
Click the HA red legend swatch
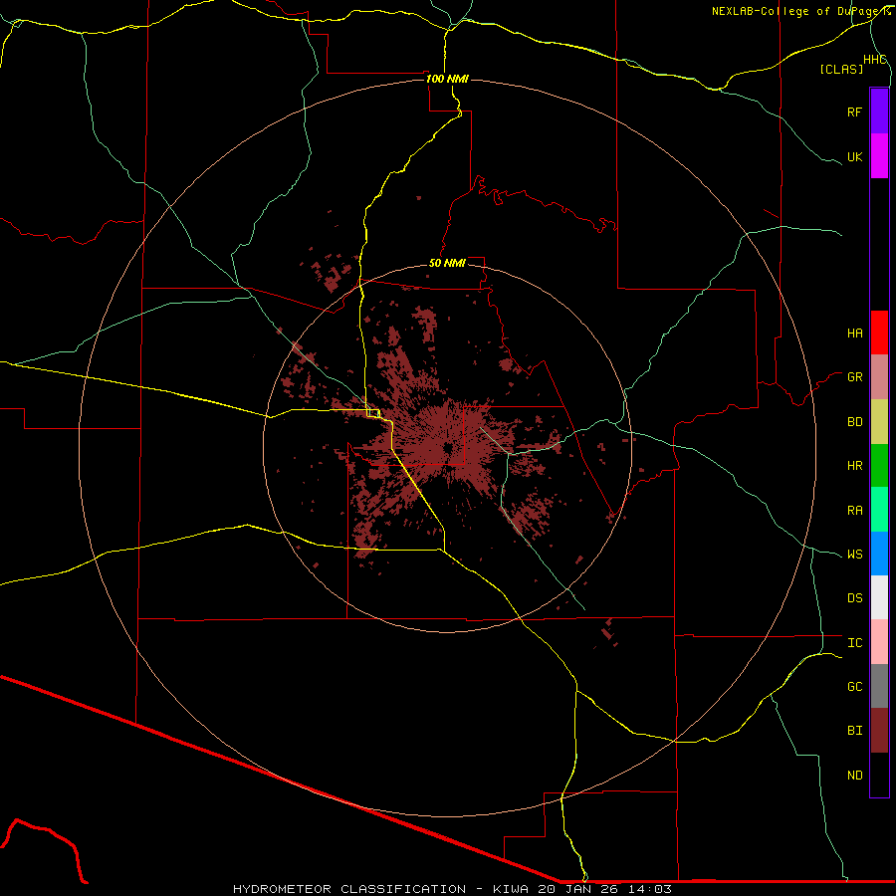pyautogui.click(x=879, y=333)
